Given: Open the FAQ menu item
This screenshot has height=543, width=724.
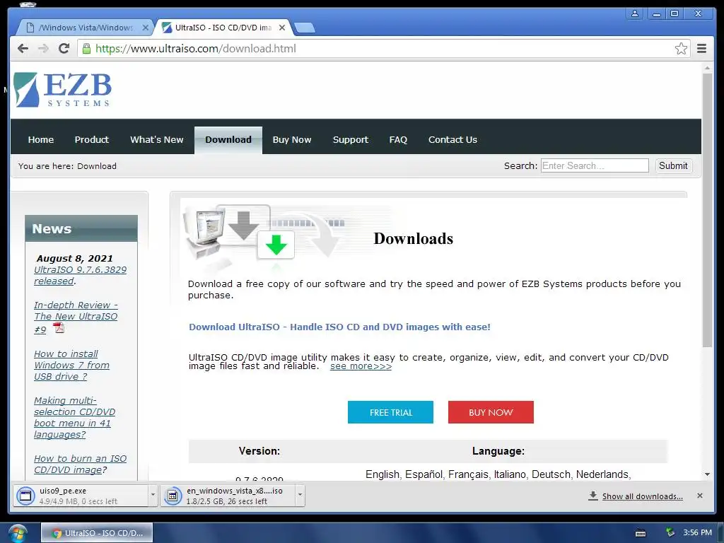Looking at the screenshot, I should tap(398, 139).
